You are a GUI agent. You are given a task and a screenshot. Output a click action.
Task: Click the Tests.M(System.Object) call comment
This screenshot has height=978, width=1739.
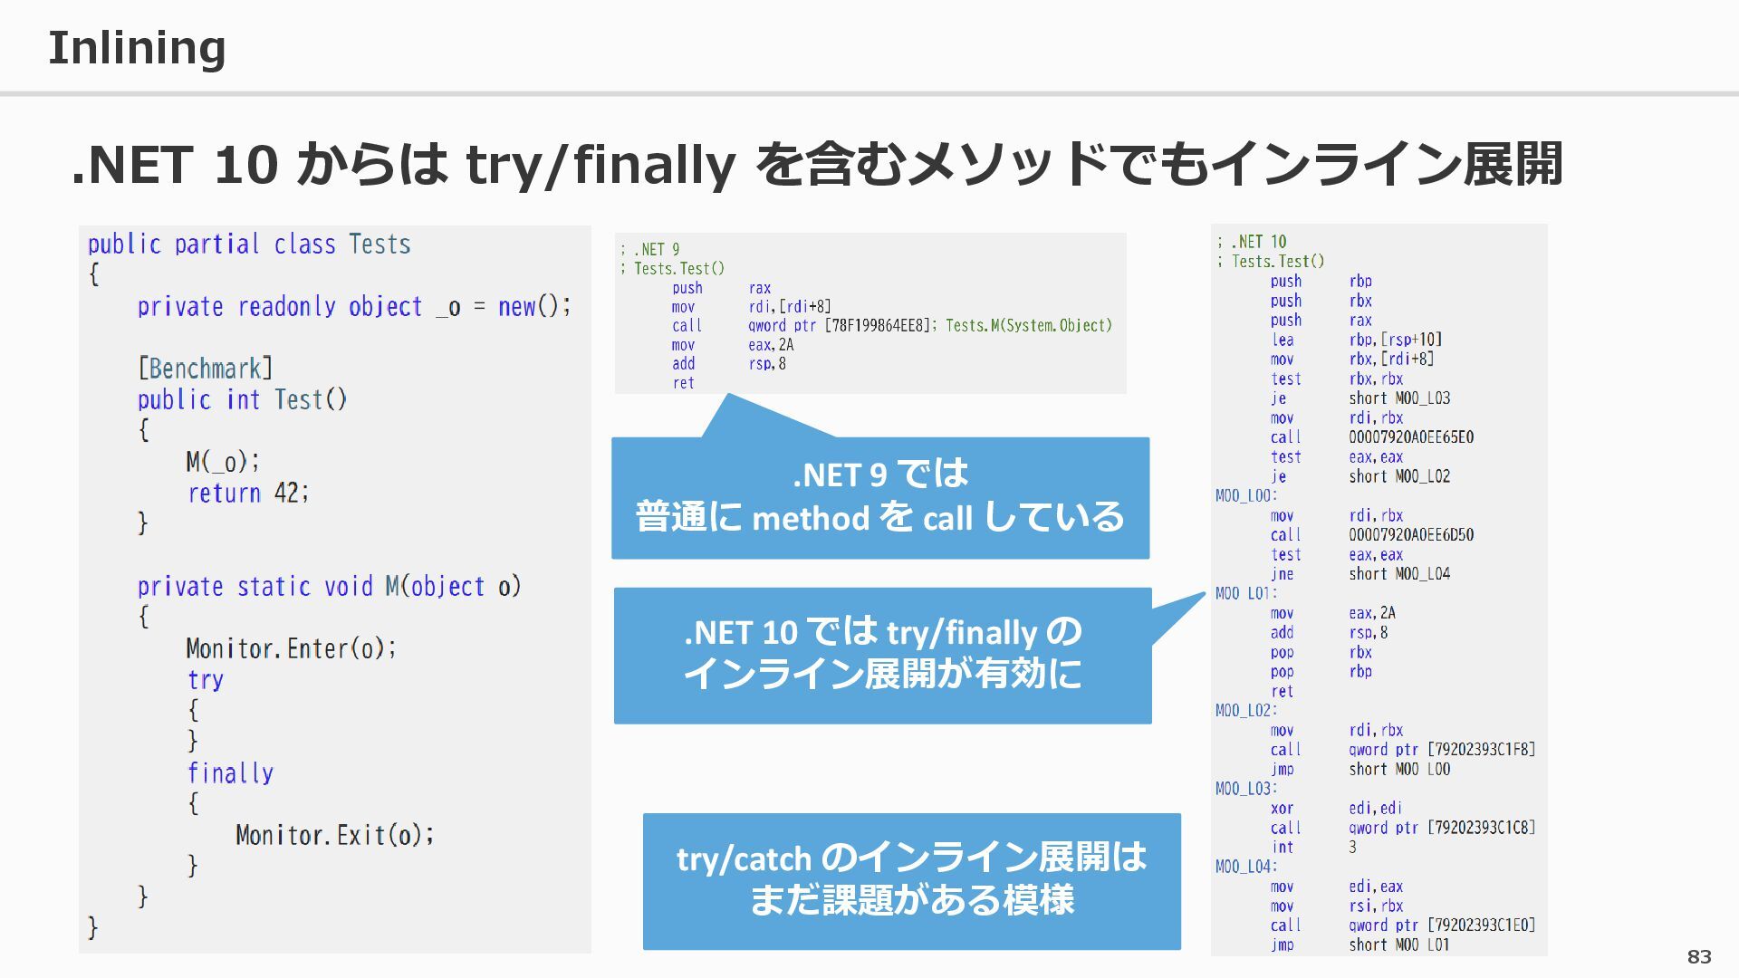1028,325
